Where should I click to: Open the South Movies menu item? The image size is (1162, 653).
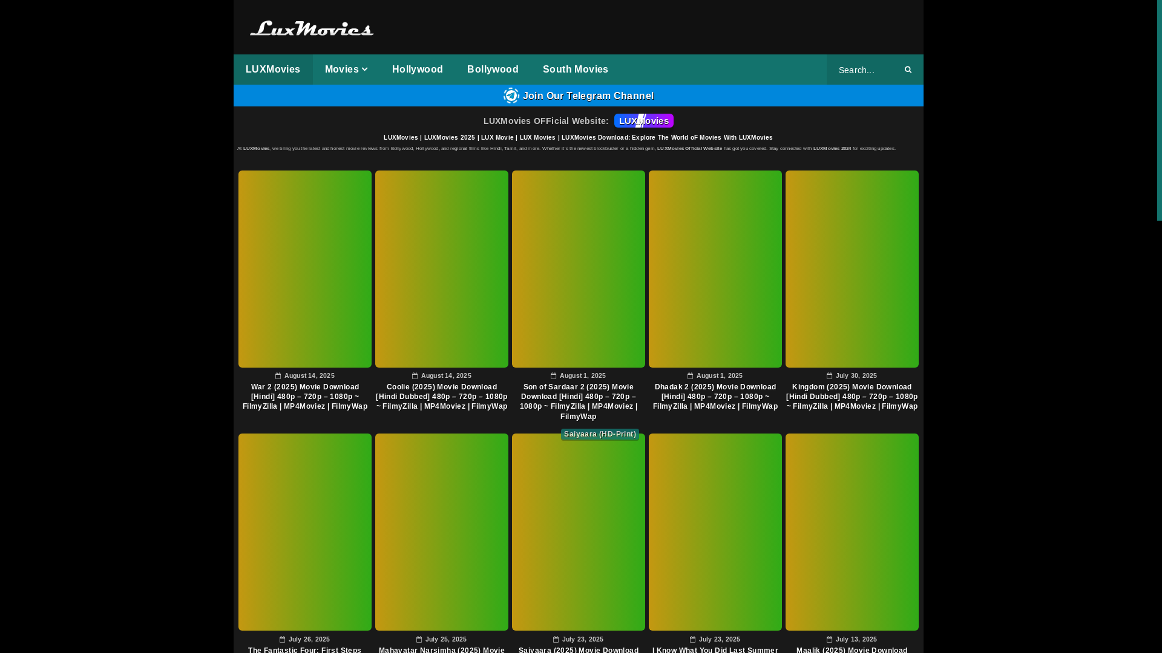(x=576, y=70)
